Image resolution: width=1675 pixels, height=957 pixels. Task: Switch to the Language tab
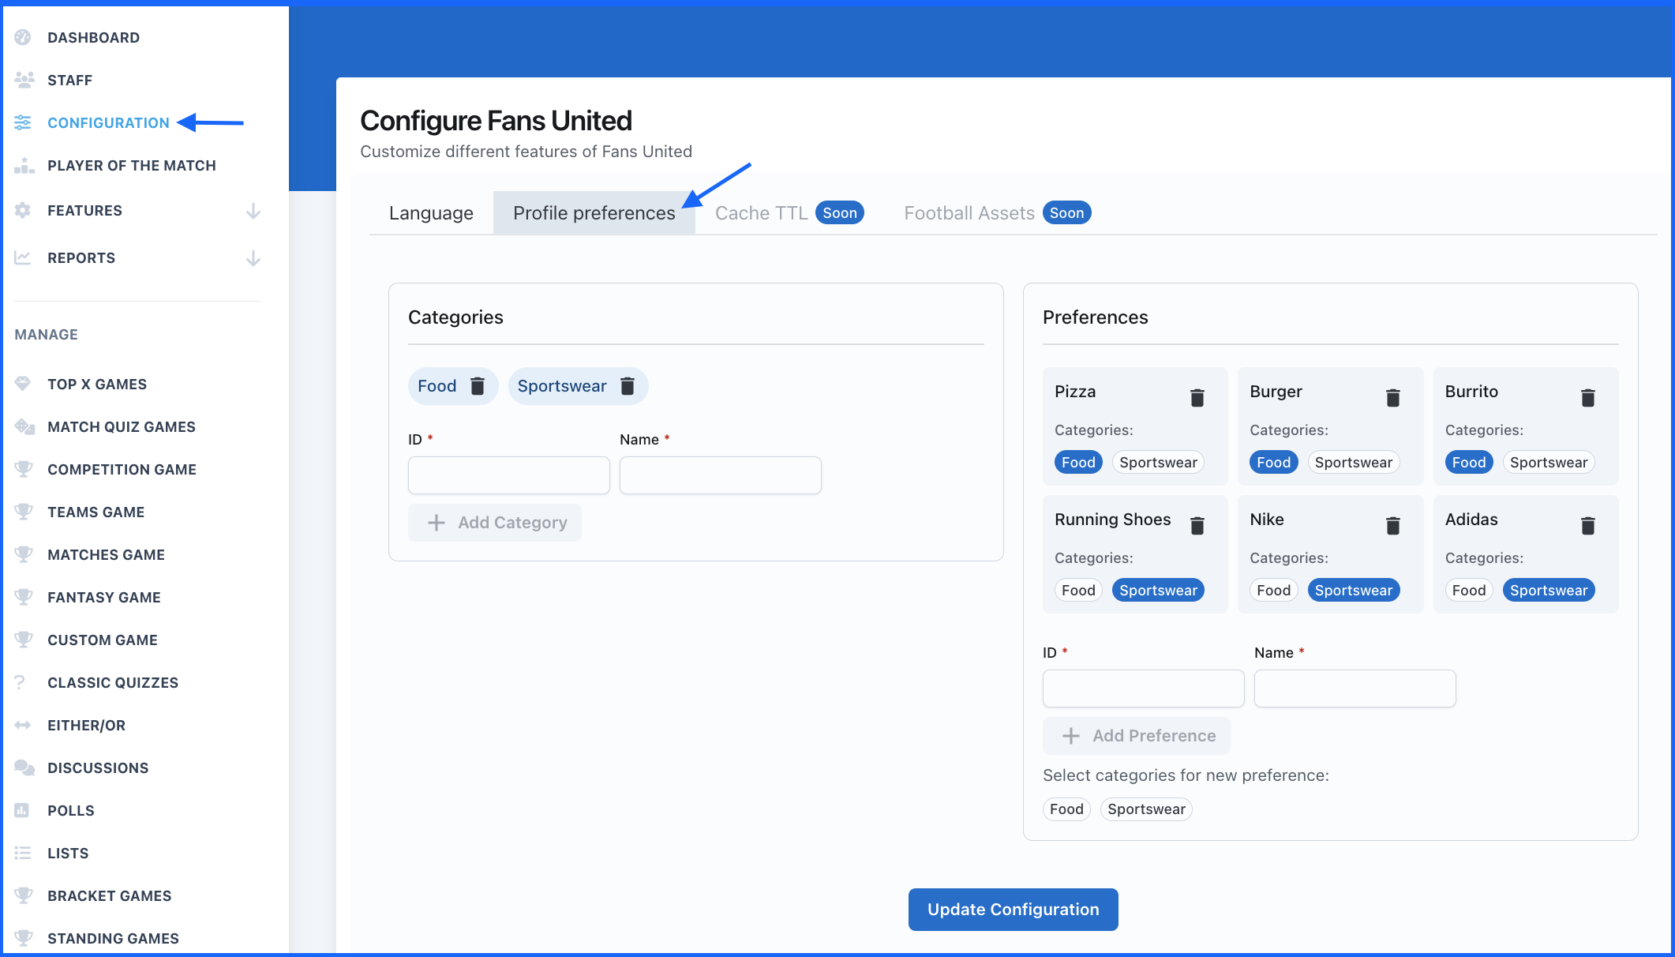(x=431, y=213)
